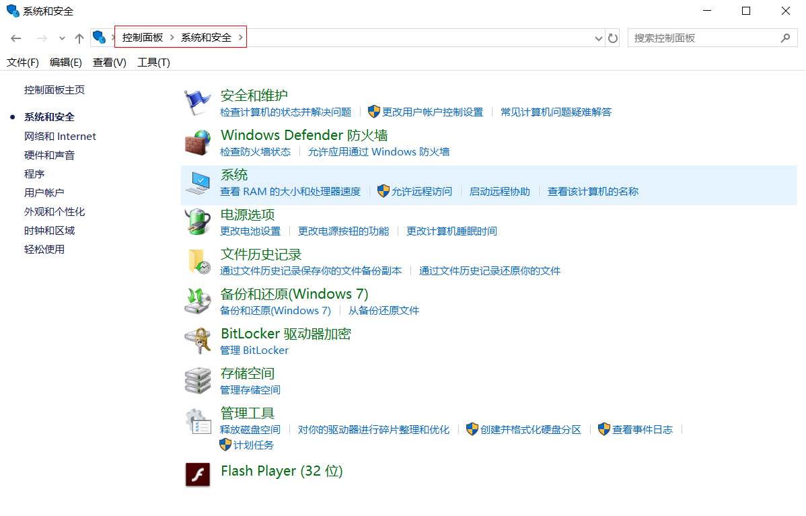This screenshot has height=516, width=806.
Task: Click 创建并格式化硬盘分区 link
Action: pyautogui.click(x=530, y=430)
